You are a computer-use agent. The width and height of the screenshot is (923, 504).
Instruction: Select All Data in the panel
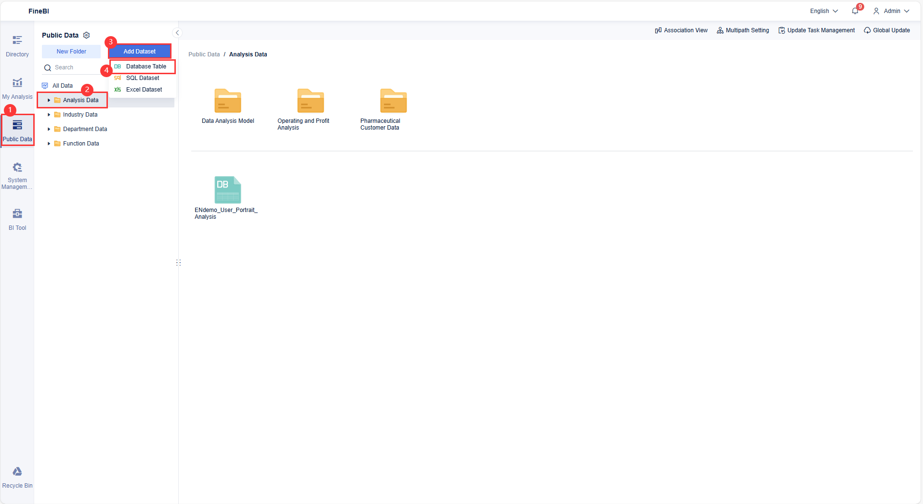[x=62, y=85]
